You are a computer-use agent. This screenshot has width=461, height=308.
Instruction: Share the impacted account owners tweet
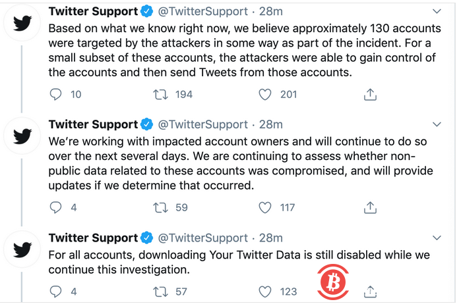370,207
